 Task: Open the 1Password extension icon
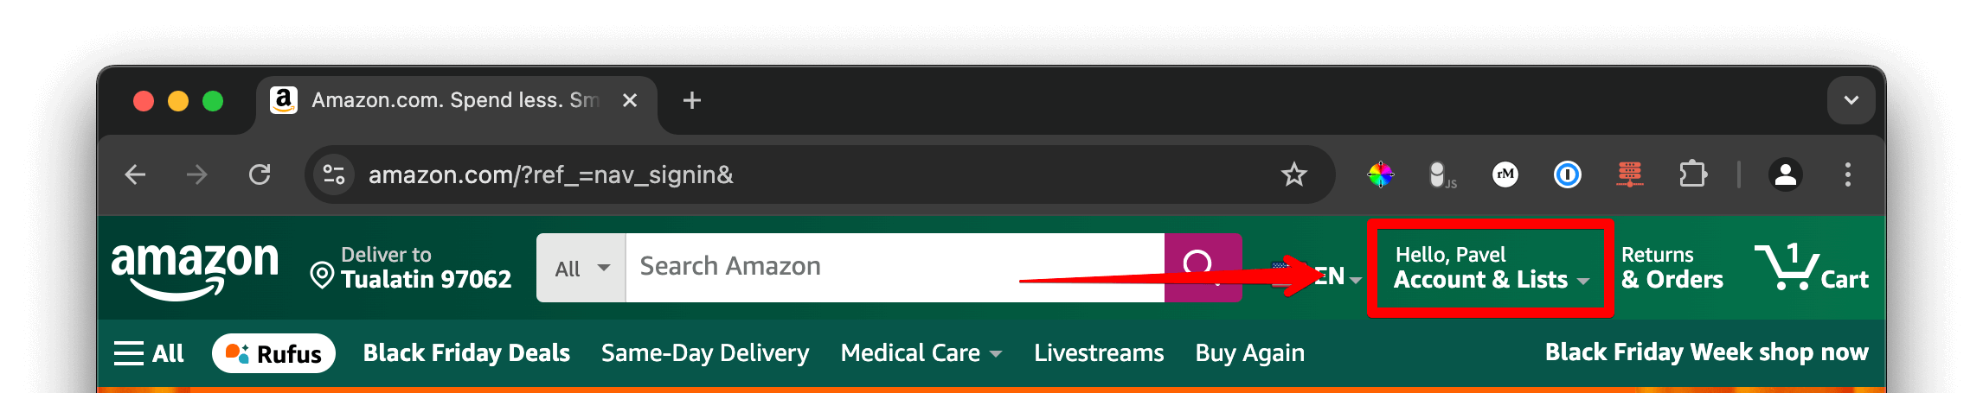pos(1567,174)
